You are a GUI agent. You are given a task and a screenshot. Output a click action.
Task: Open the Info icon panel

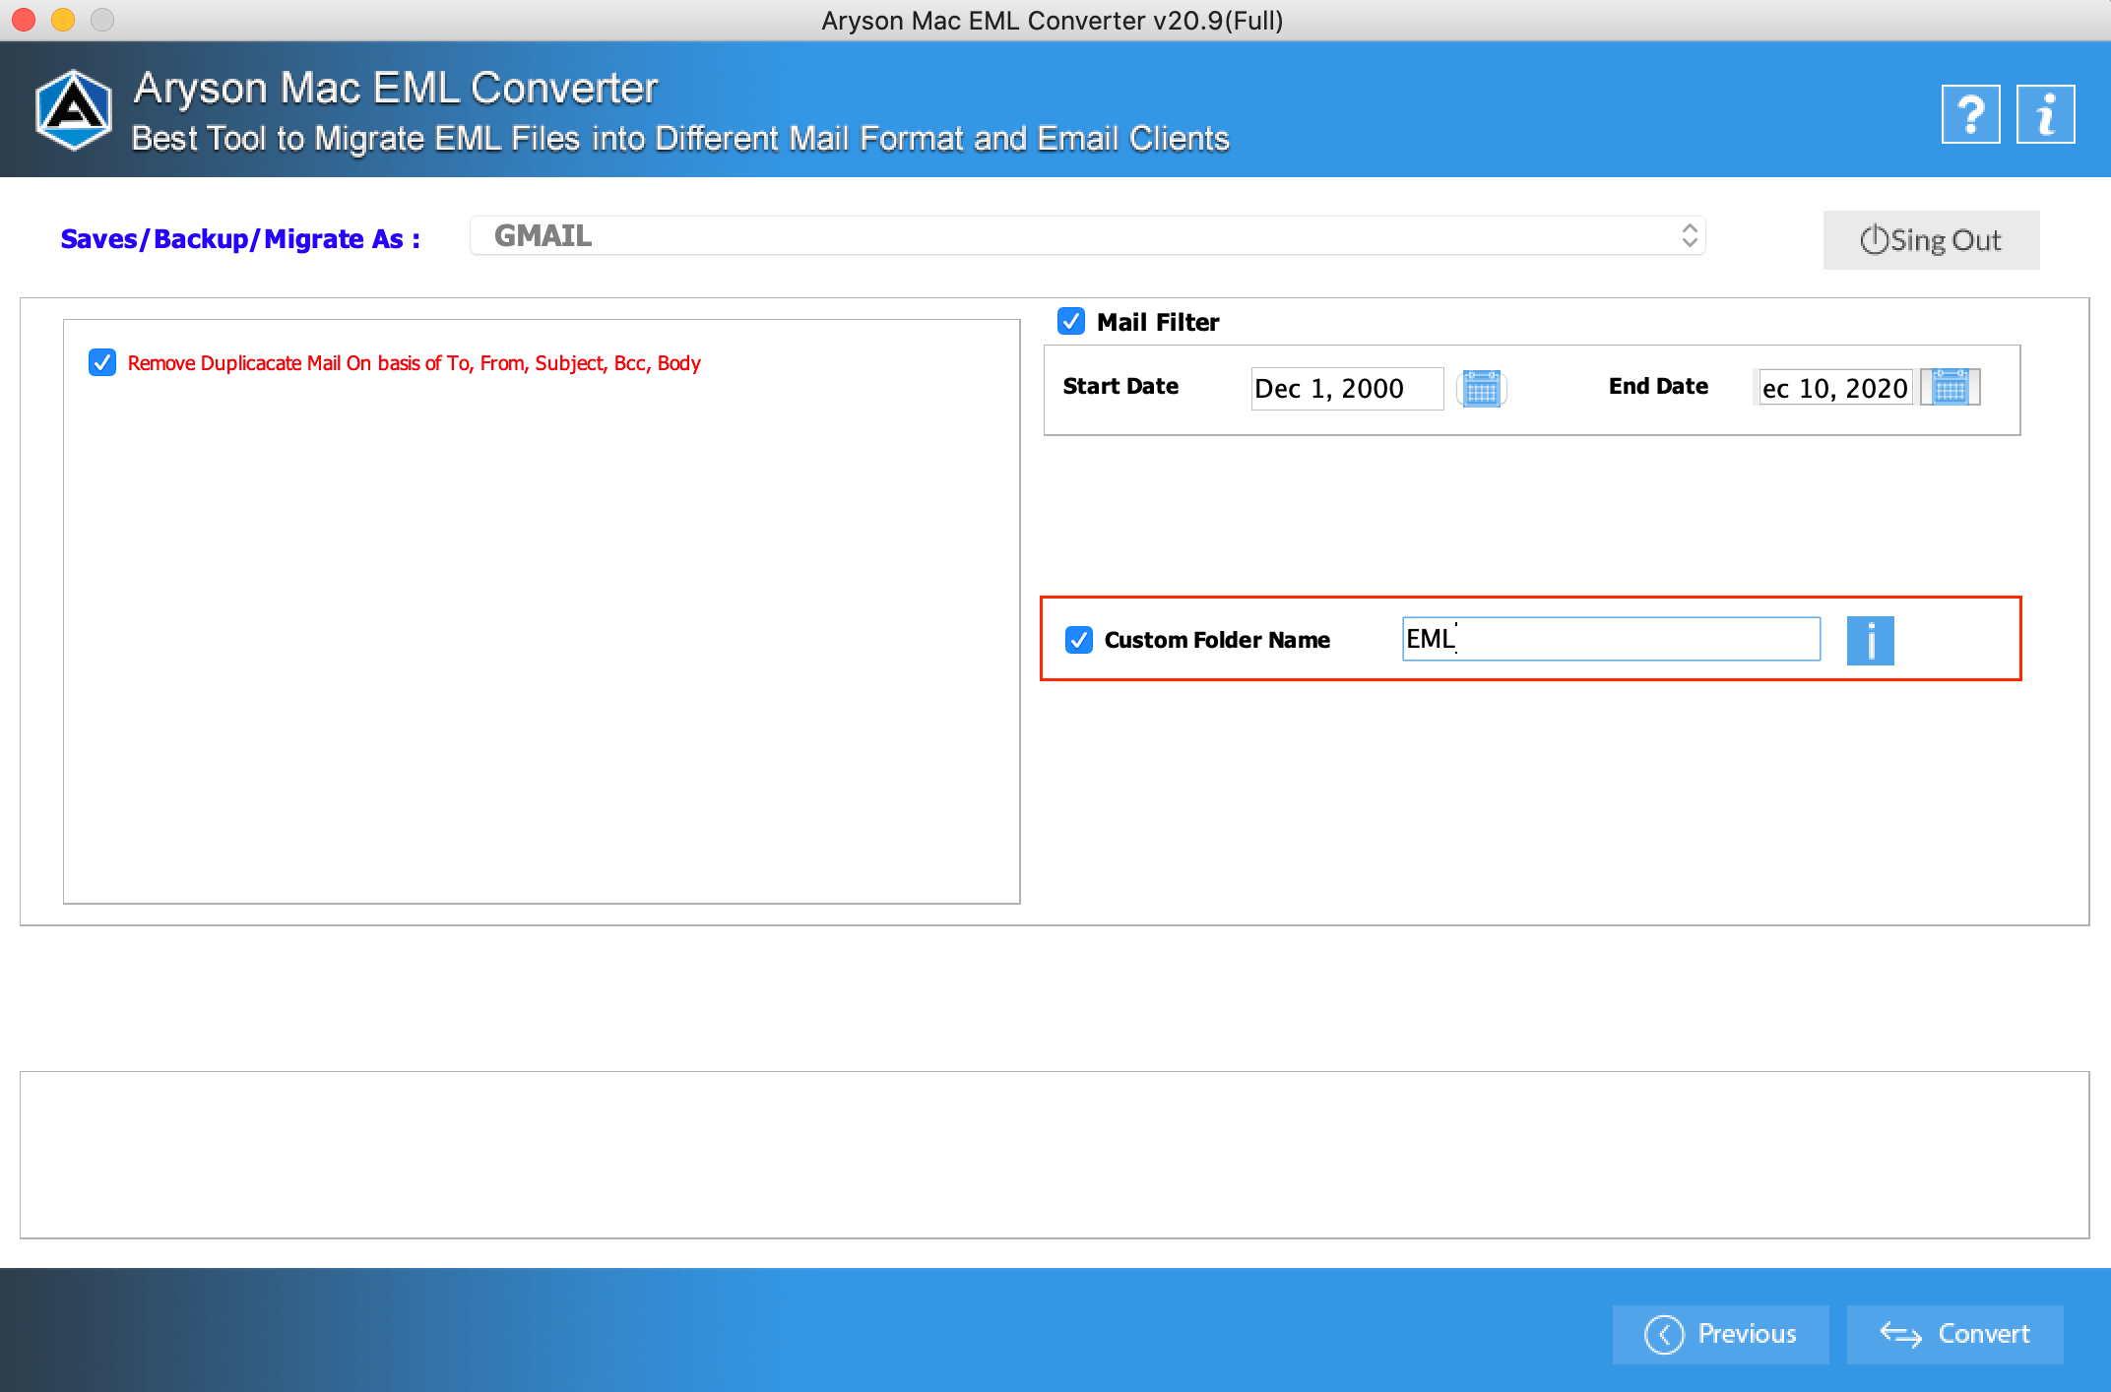(x=1870, y=639)
